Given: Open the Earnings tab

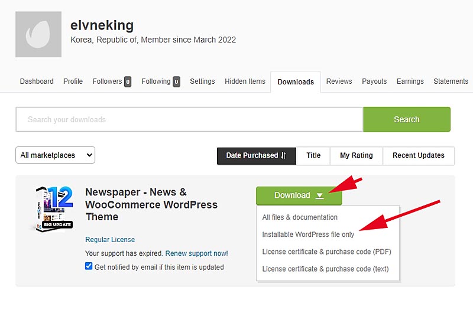Looking at the screenshot, I should (x=410, y=81).
